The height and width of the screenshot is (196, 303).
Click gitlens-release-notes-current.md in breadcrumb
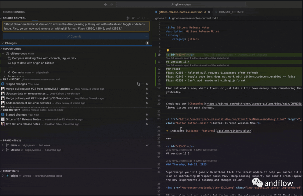[194, 18]
